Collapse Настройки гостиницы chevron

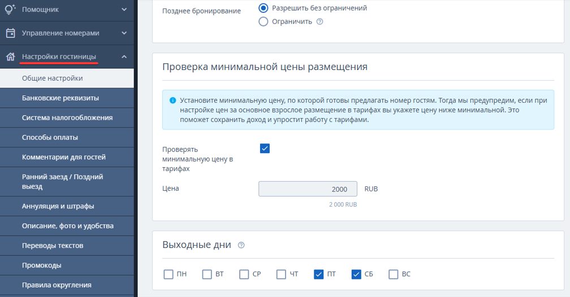tap(124, 56)
